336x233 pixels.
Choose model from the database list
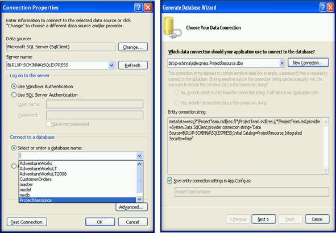click(78, 190)
